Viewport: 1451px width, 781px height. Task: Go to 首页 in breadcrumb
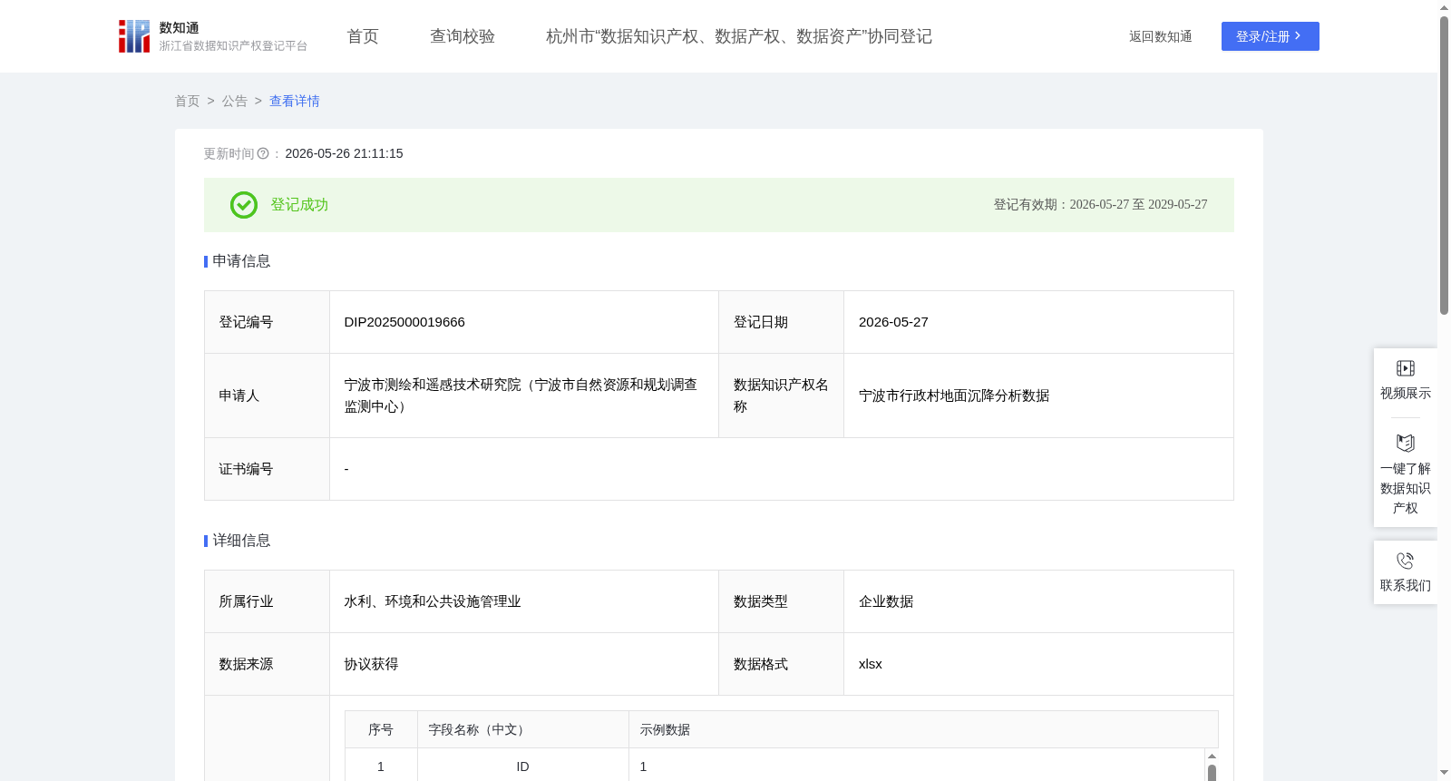(x=188, y=101)
